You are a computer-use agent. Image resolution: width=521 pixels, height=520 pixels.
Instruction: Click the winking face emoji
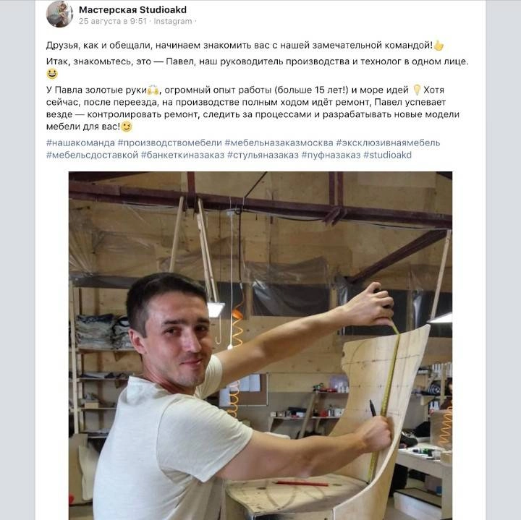coord(127,127)
